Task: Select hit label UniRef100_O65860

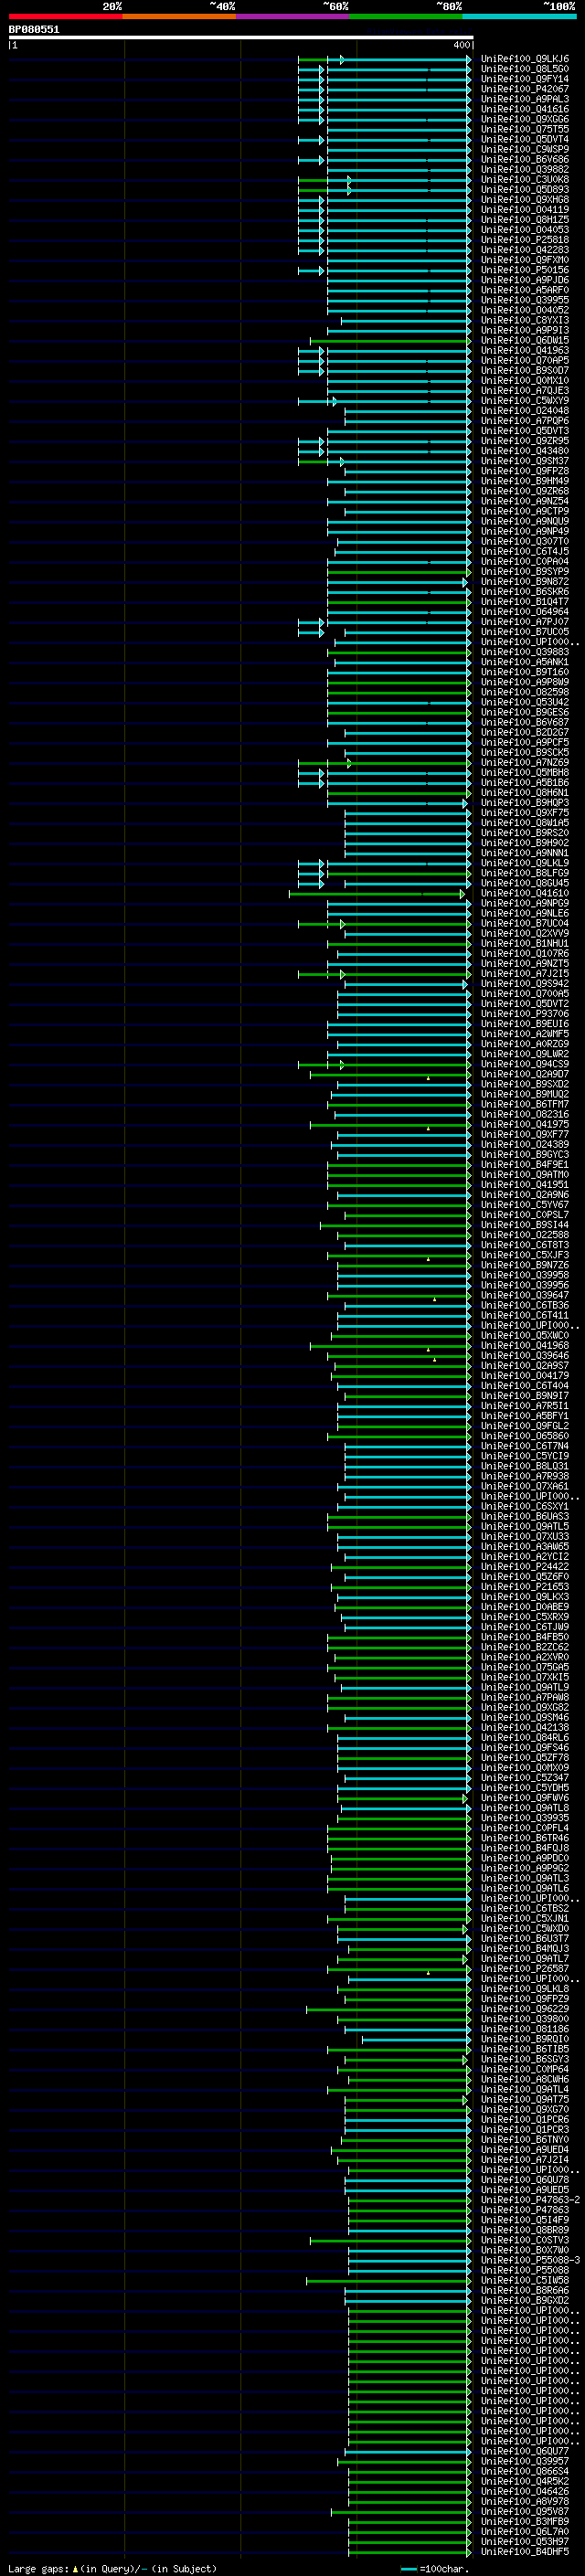Action: tap(525, 1436)
